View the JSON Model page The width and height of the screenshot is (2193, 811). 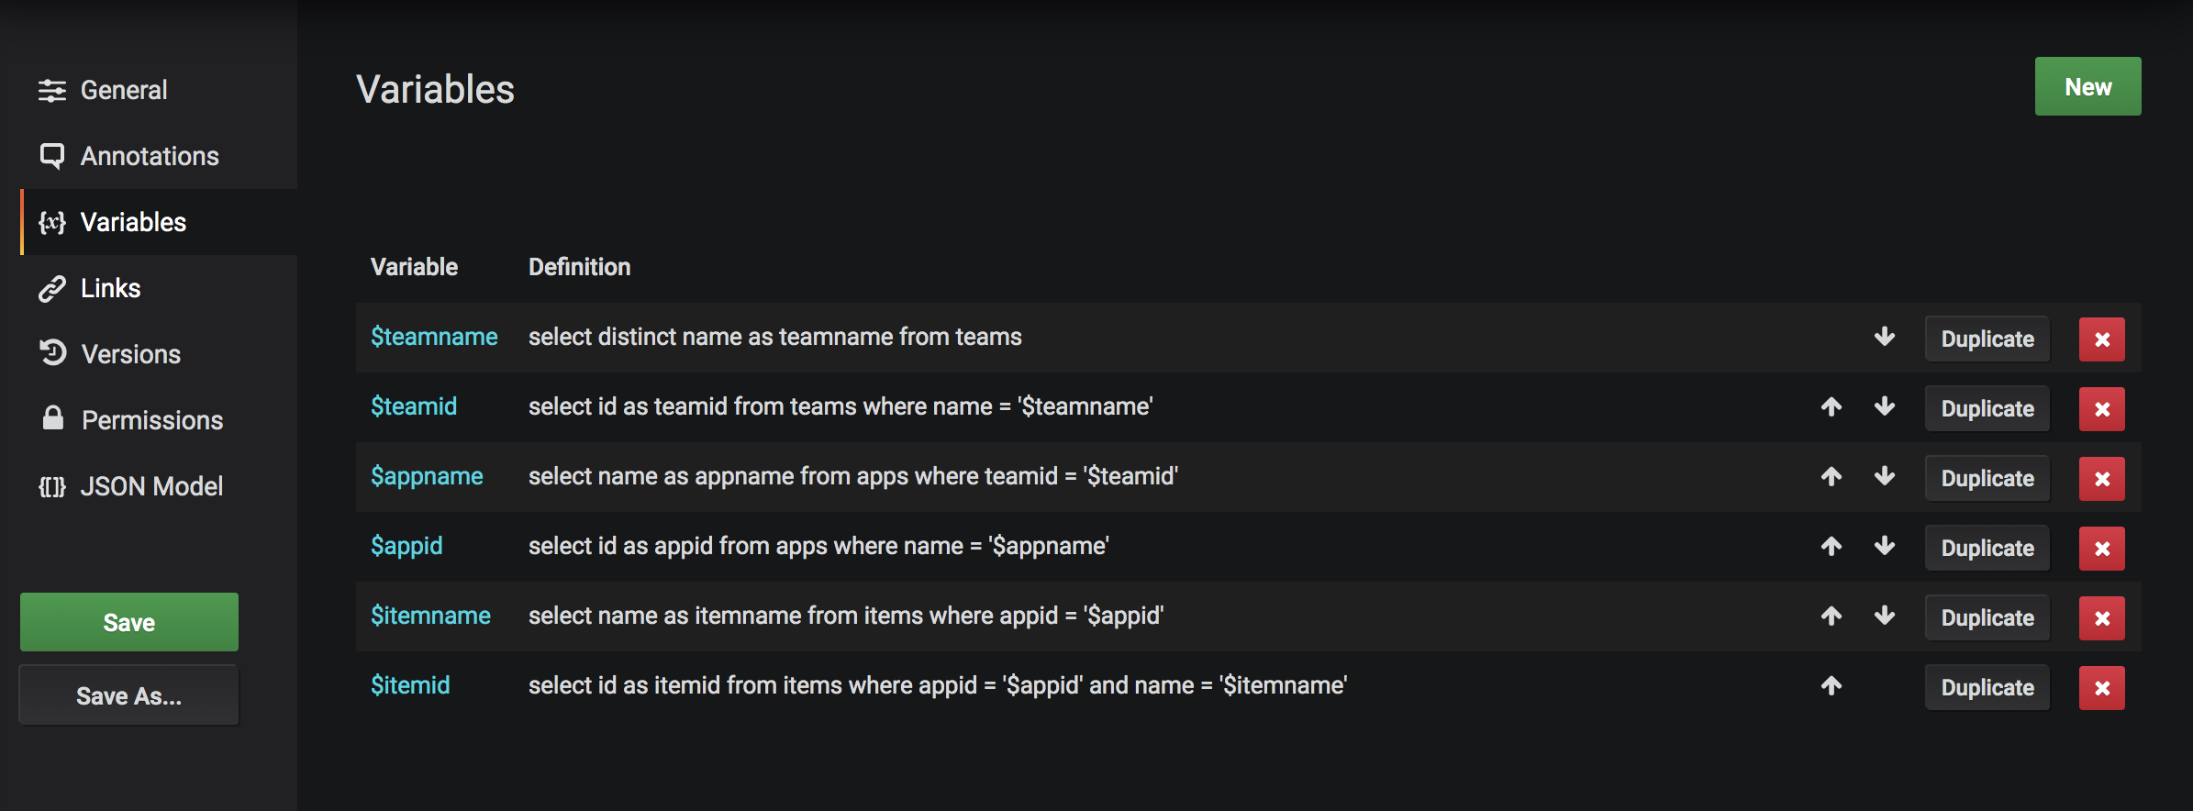(x=150, y=486)
